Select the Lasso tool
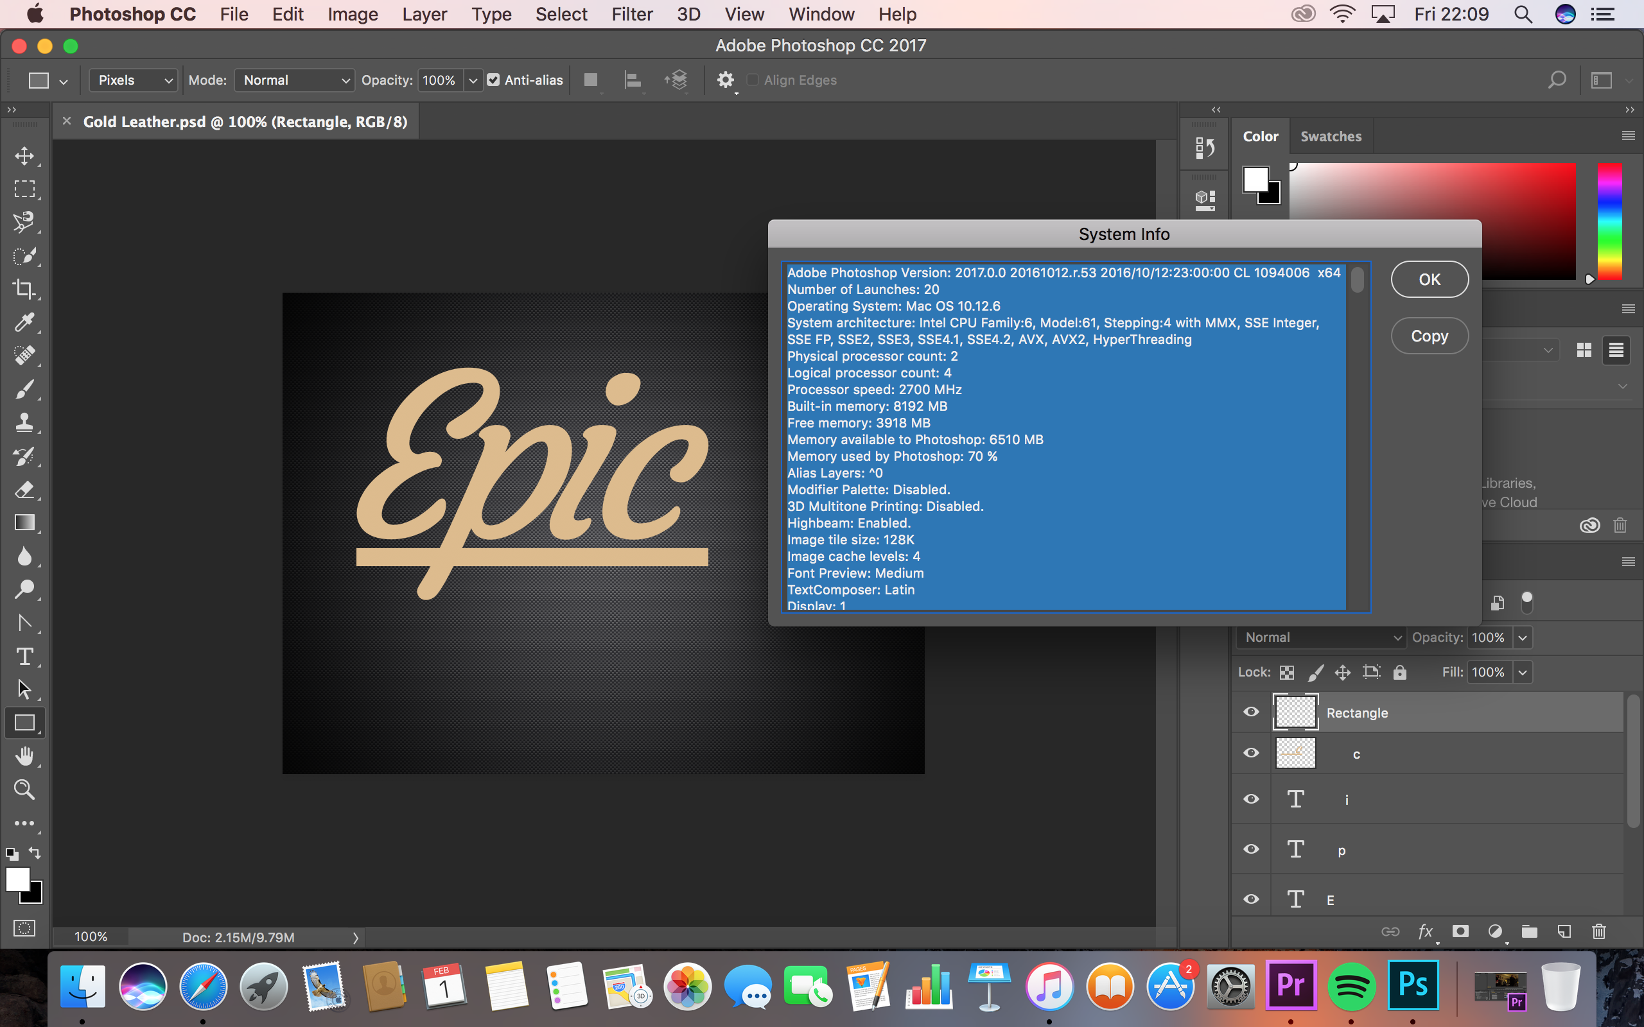This screenshot has width=1644, height=1027. click(x=24, y=222)
